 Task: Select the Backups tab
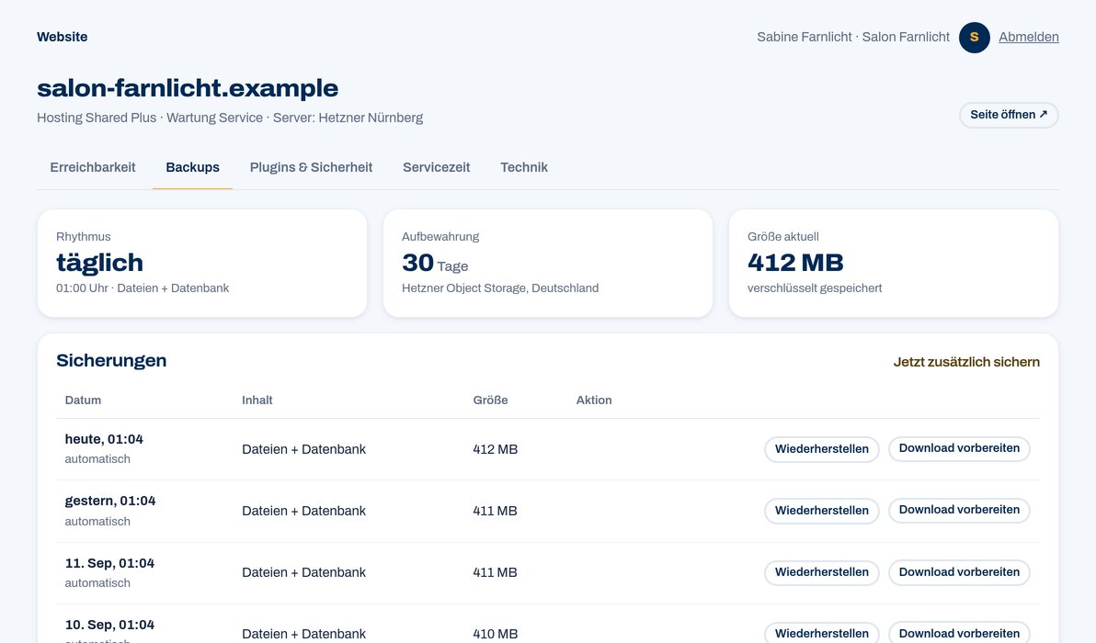(192, 167)
